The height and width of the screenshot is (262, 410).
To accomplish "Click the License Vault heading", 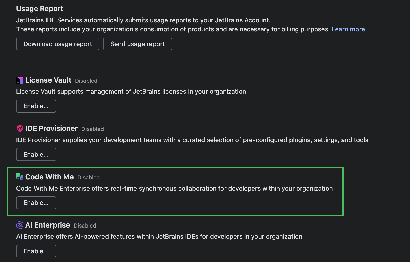I will (48, 80).
